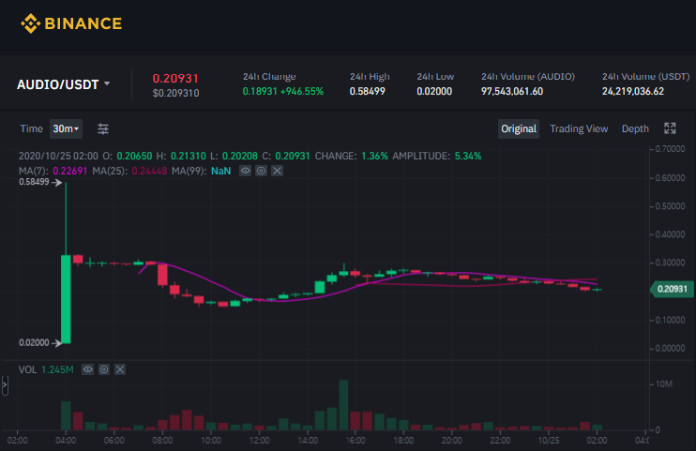Toggle visibility of the MA indicator lines
Image resolution: width=696 pixels, height=451 pixels.
(x=245, y=171)
